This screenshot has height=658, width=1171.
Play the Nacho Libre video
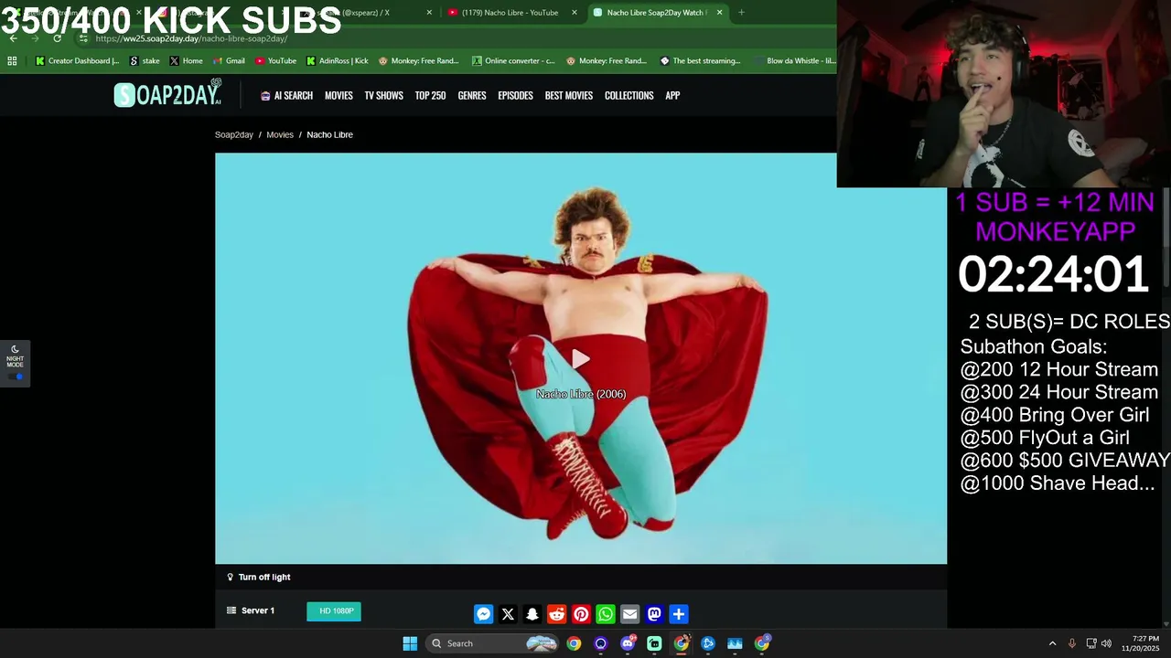click(581, 359)
